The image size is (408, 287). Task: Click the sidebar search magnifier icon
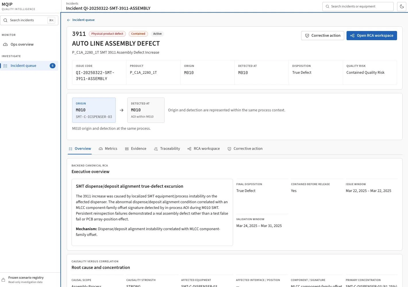5,20
